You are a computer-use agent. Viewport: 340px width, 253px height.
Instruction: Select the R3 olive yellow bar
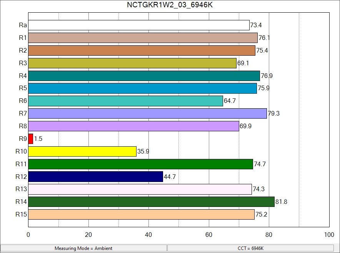point(132,63)
